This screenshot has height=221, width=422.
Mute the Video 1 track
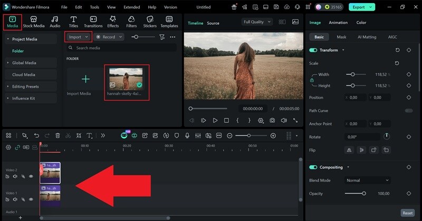(x=15, y=199)
